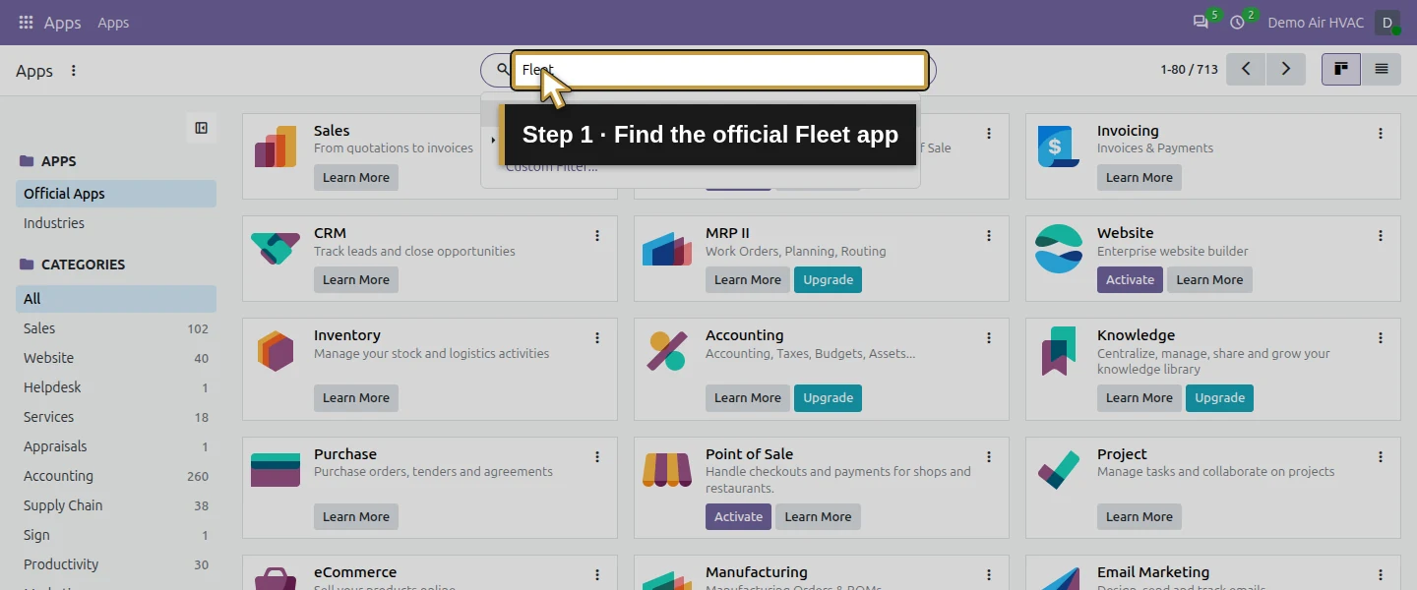This screenshot has height=590, width=1417.
Task: Collapse the sidebar filter panel
Action: click(201, 128)
